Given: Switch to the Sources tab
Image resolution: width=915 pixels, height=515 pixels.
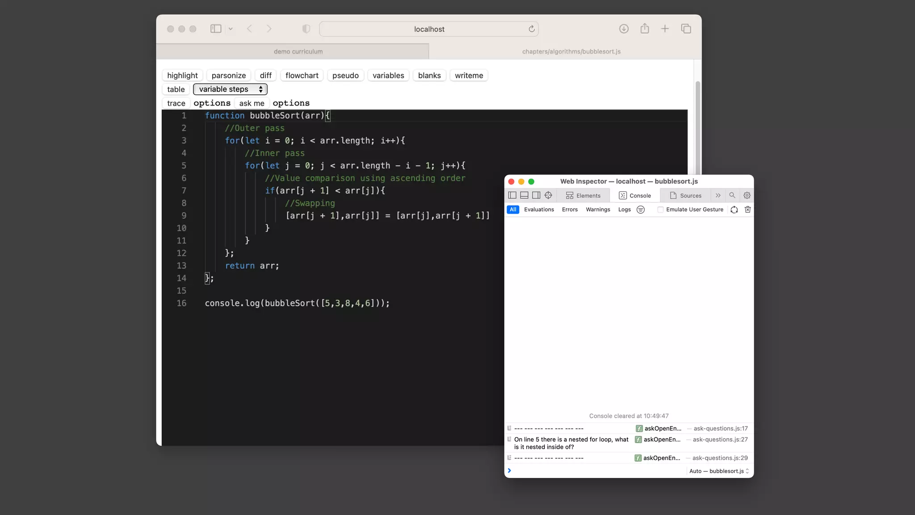Looking at the screenshot, I should point(685,195).
